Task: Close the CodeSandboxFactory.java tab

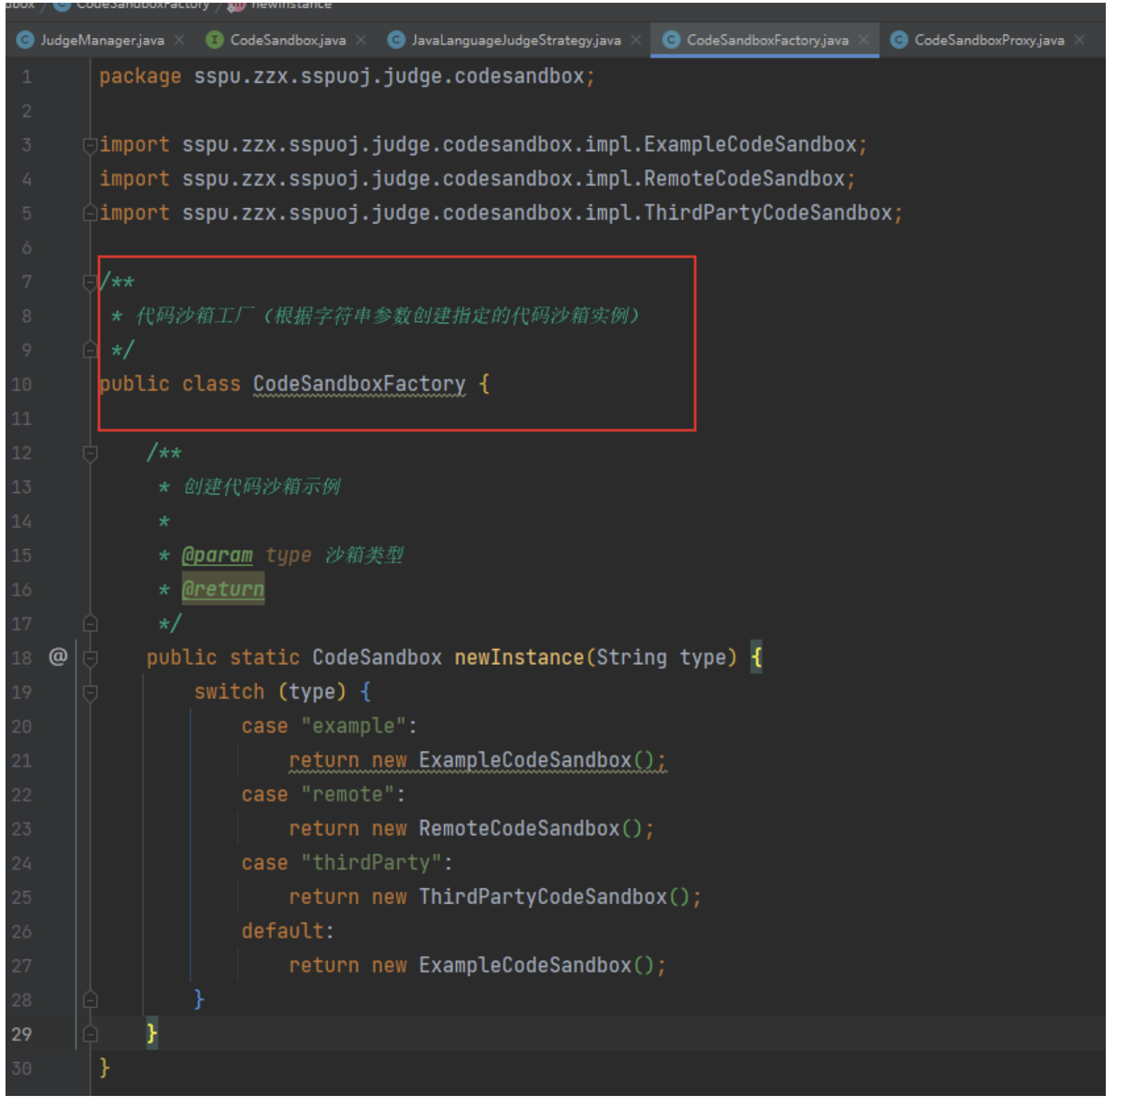Action: [x=864, y=40]
